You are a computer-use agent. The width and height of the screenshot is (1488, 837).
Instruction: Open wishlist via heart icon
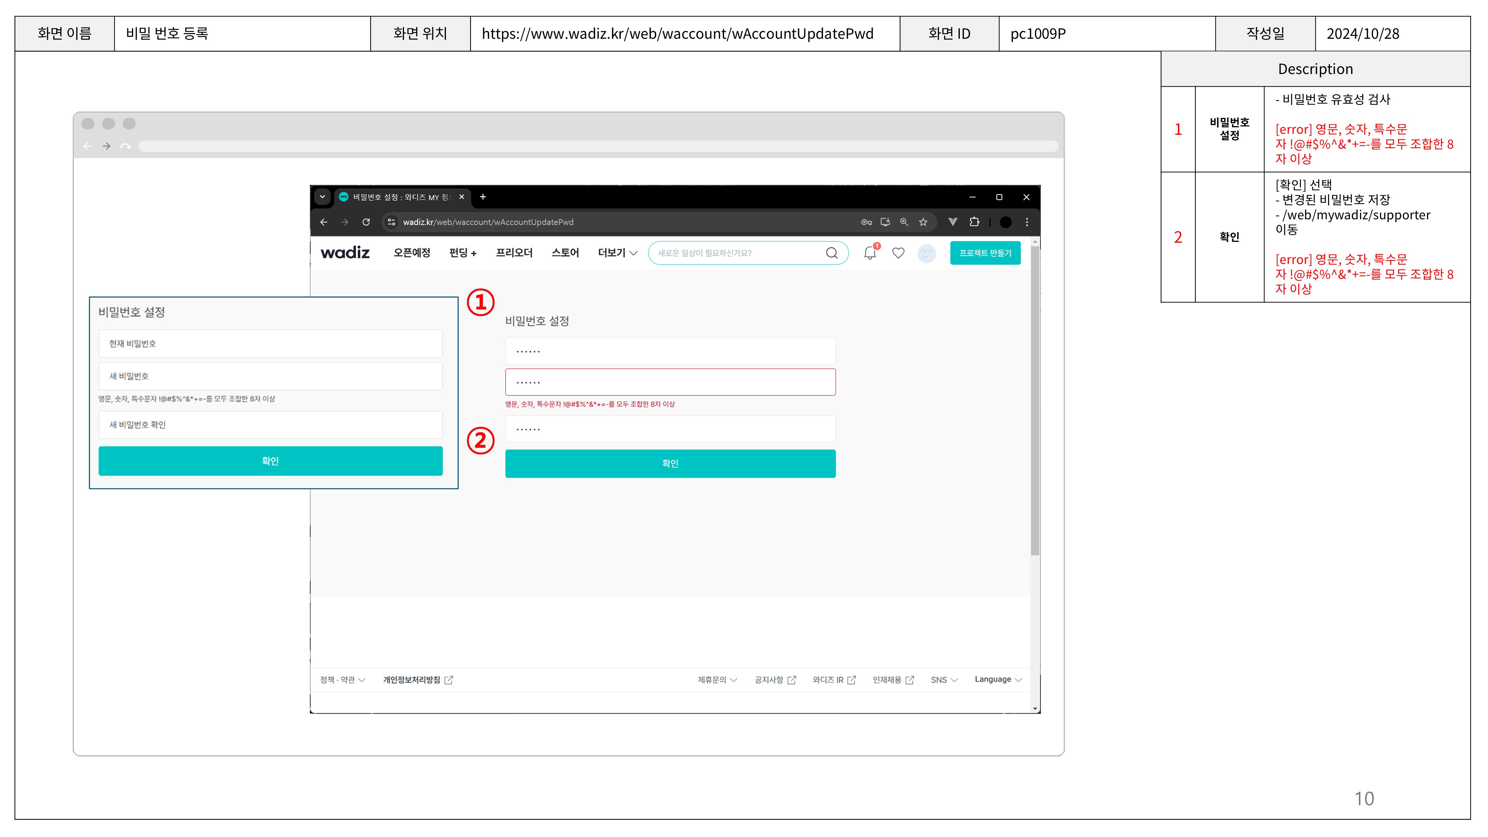click(898, 253)
